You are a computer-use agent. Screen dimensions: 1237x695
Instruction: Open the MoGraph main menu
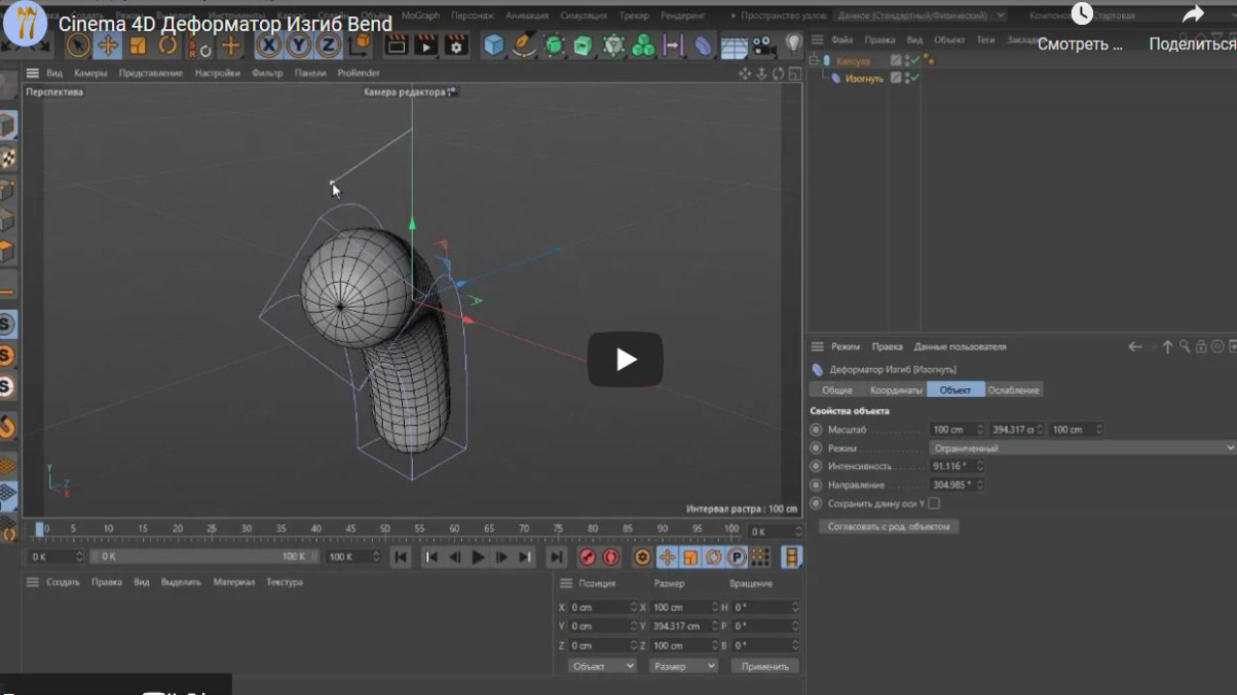tap(420, 15)
